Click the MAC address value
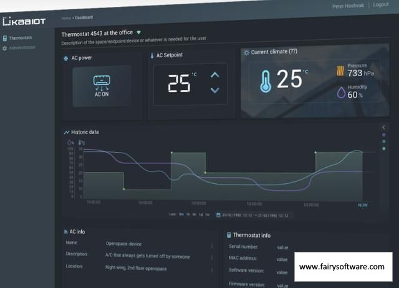The width and height of the screenshot is (399, 288). point(282,259)
